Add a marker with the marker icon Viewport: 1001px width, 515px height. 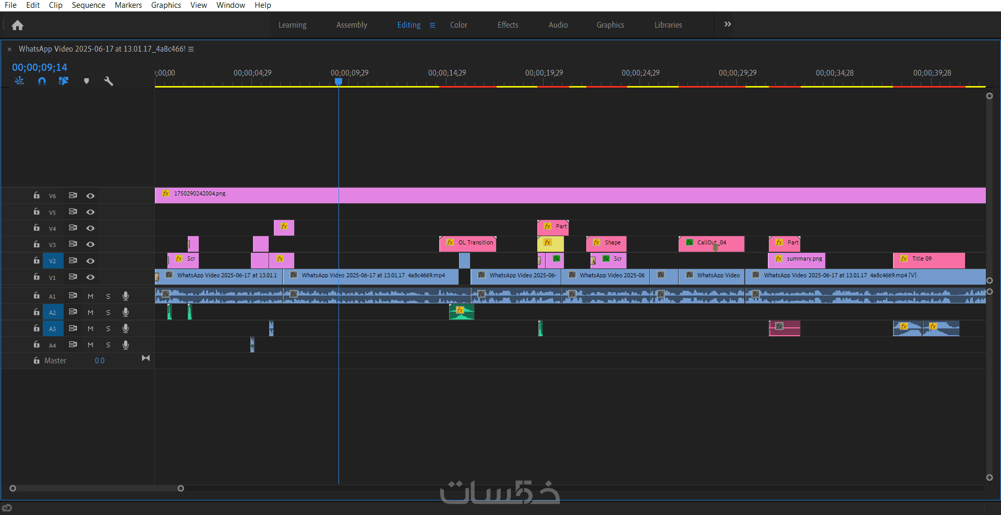87,81
